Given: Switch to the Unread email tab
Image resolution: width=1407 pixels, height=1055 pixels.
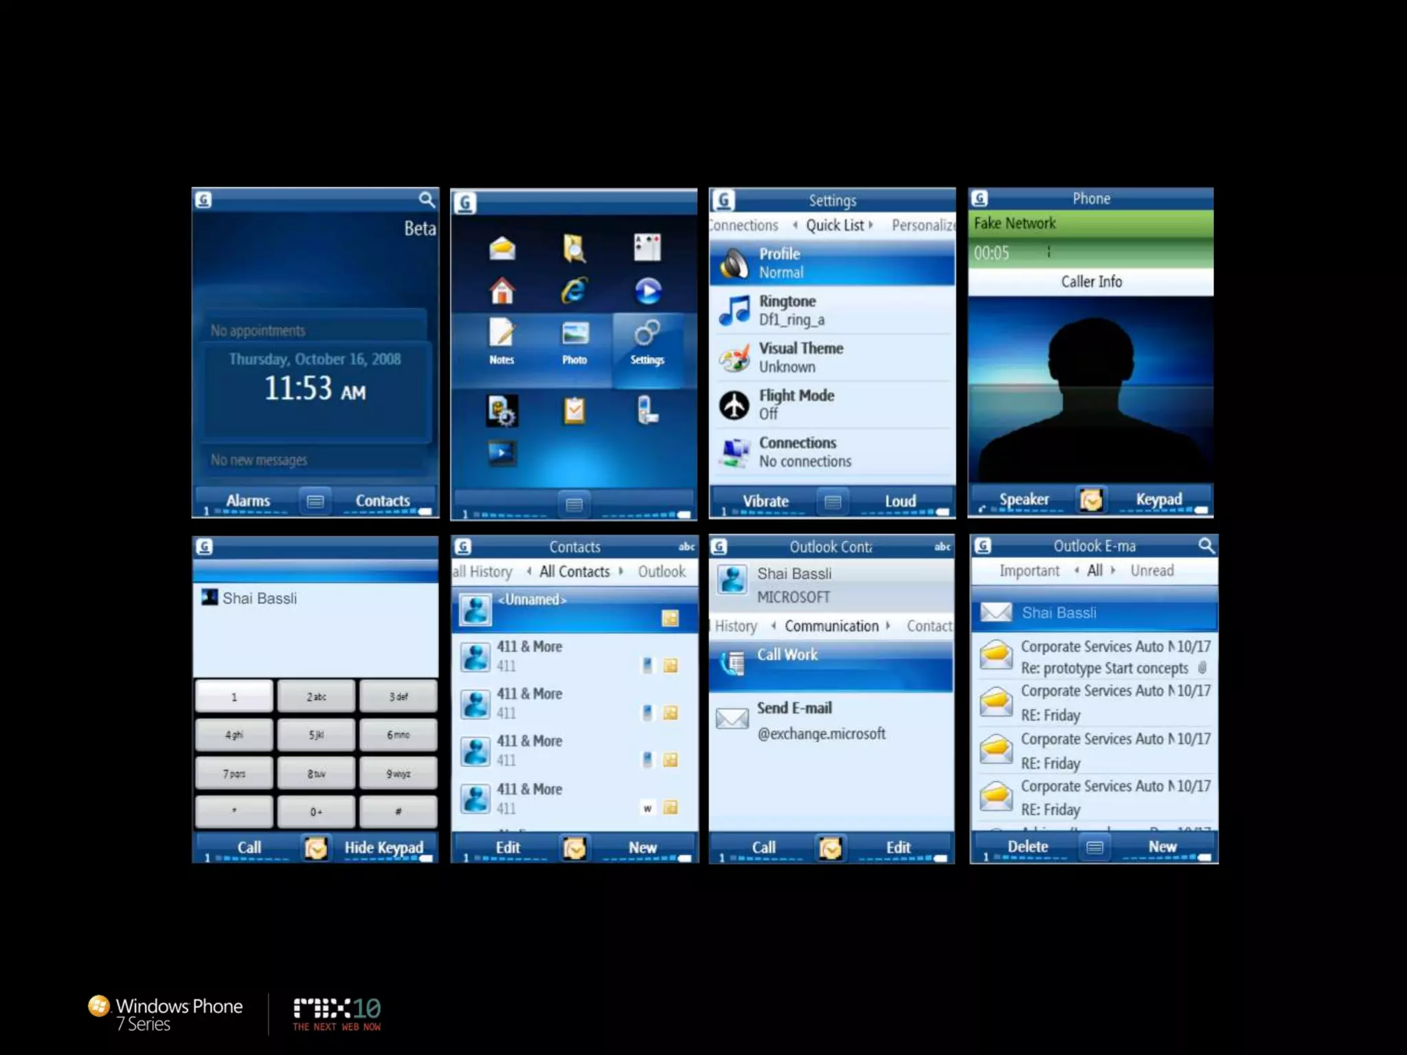Looking at the screenshot, I should pos(1151,571).
